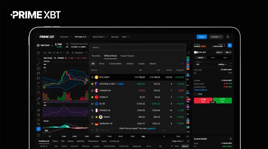Enable the magnet snap mode
268x149 pixels.
pyautogui.click(x=39, y=110)
